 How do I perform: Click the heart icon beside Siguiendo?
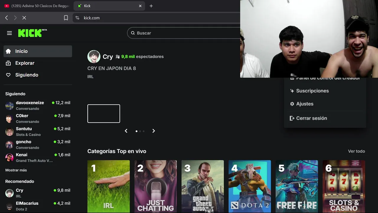click(8, 75)
